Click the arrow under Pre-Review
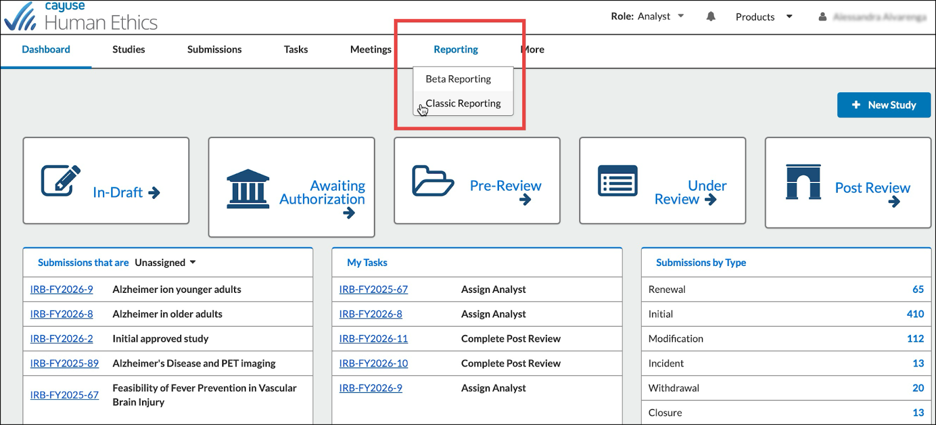The image size is (936, 425). (x=525, y=200)
